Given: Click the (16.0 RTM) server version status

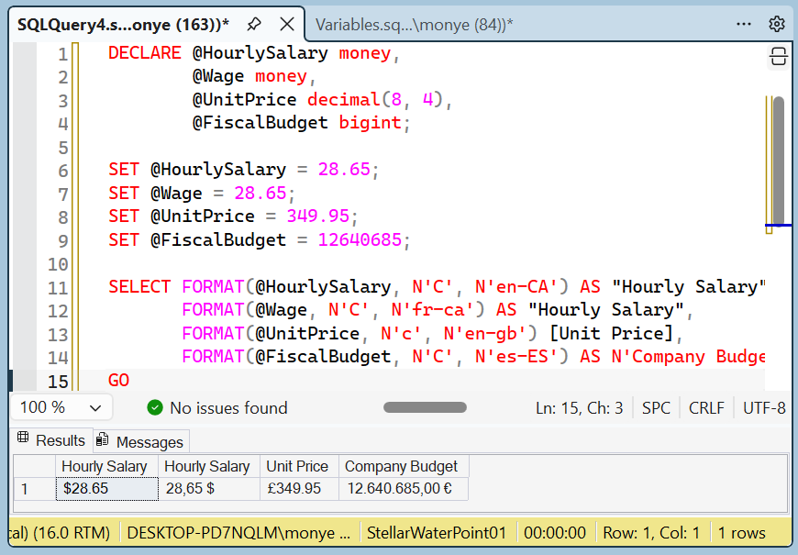Looking at the screenshot, I should tap(60, 533).
